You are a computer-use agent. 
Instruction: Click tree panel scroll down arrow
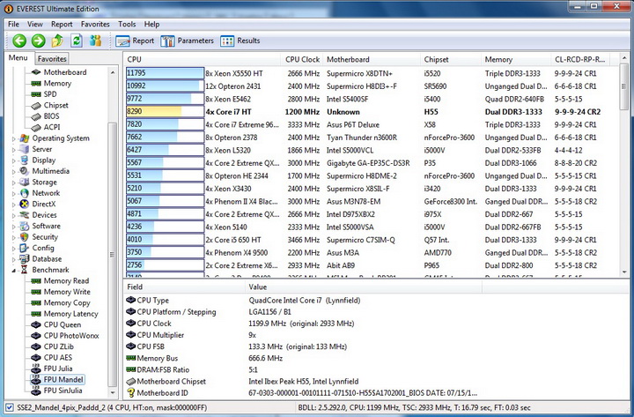[113, 392]
